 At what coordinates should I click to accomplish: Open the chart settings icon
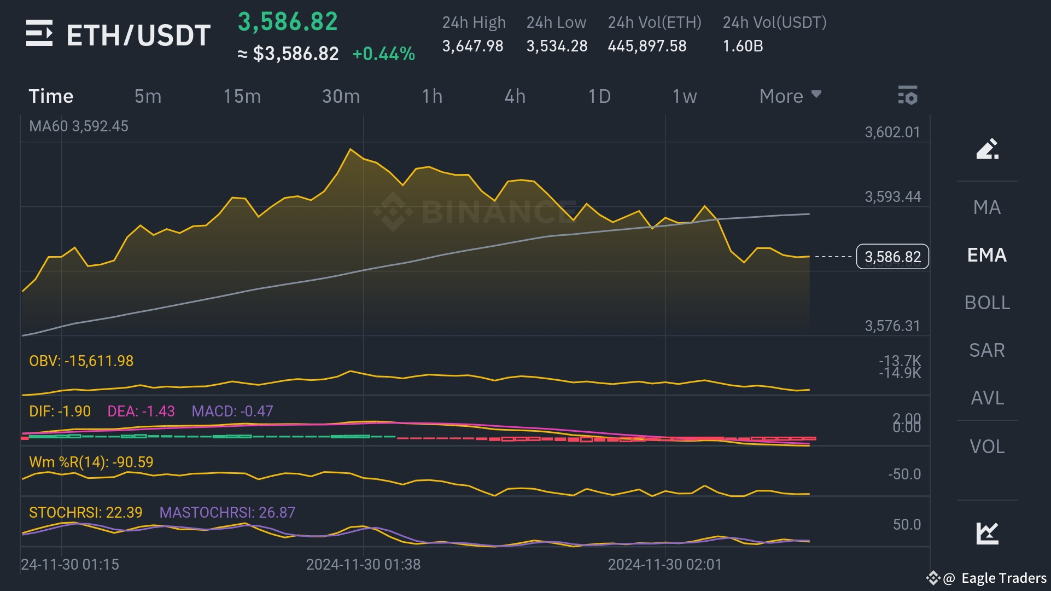(907, 96)
